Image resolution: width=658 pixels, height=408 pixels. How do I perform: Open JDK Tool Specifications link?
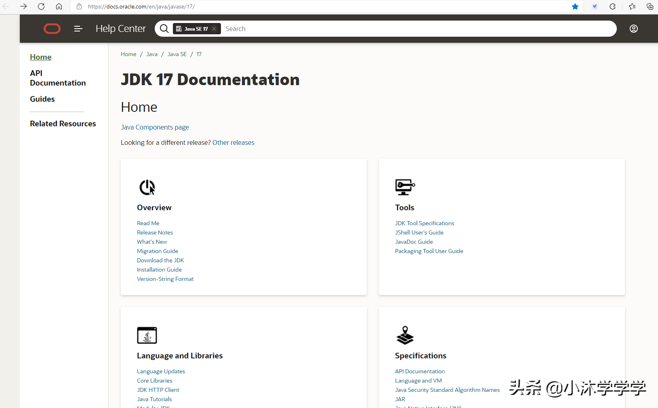coord(425,223)
